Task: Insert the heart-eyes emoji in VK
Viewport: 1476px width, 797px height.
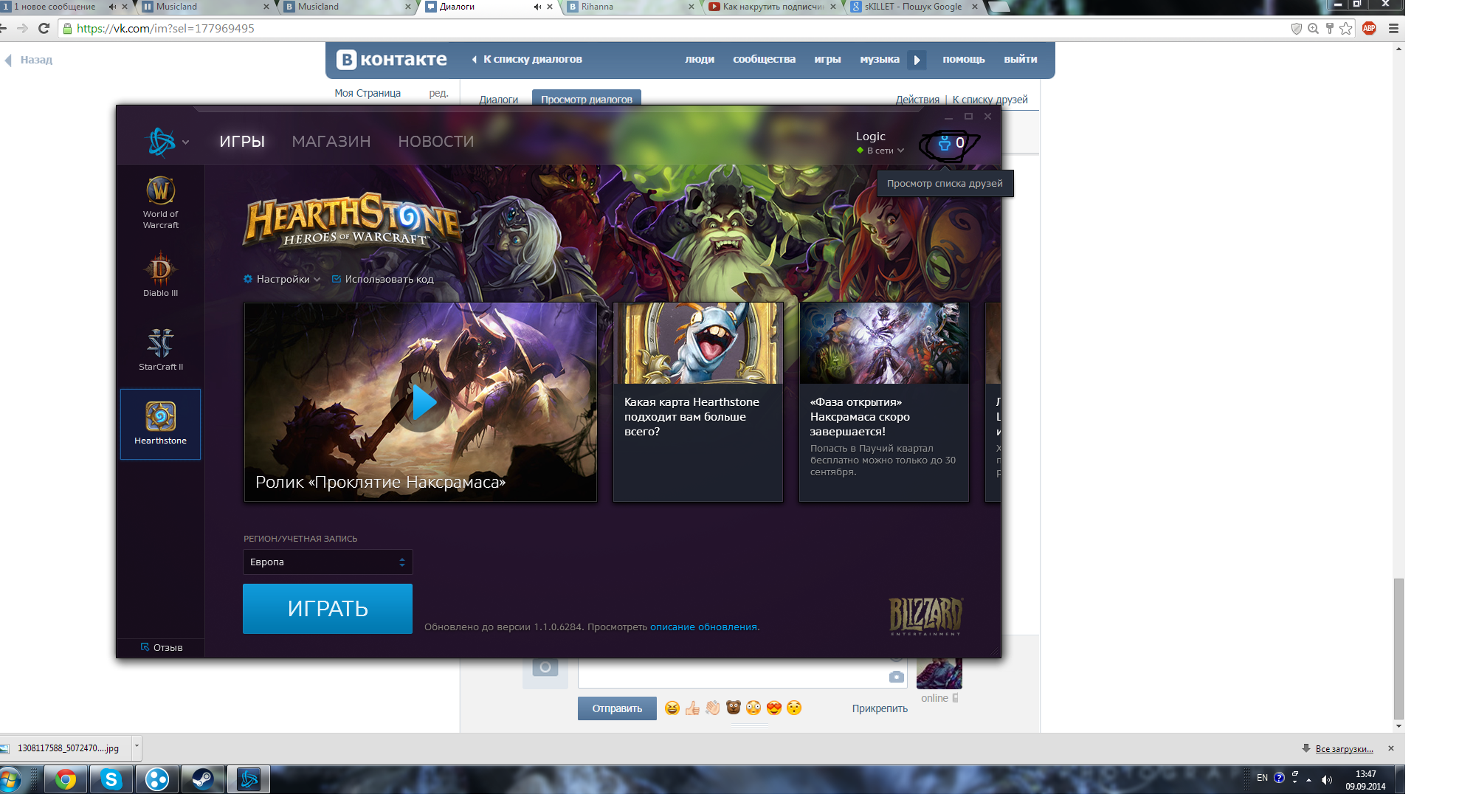Action: point(773,708)
